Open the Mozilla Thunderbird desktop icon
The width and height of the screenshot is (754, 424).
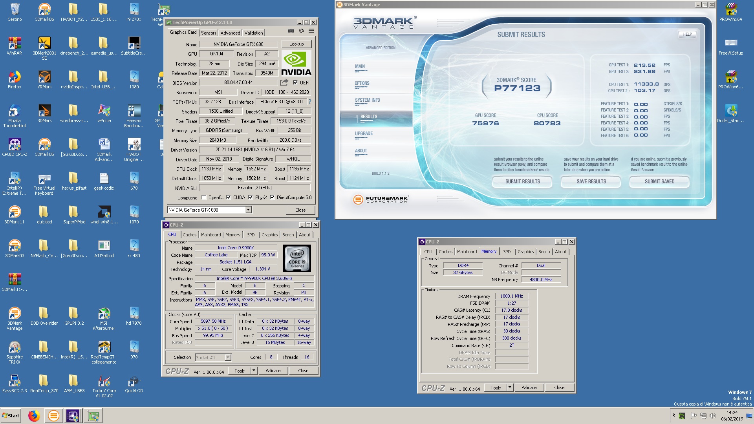[15, 116]
